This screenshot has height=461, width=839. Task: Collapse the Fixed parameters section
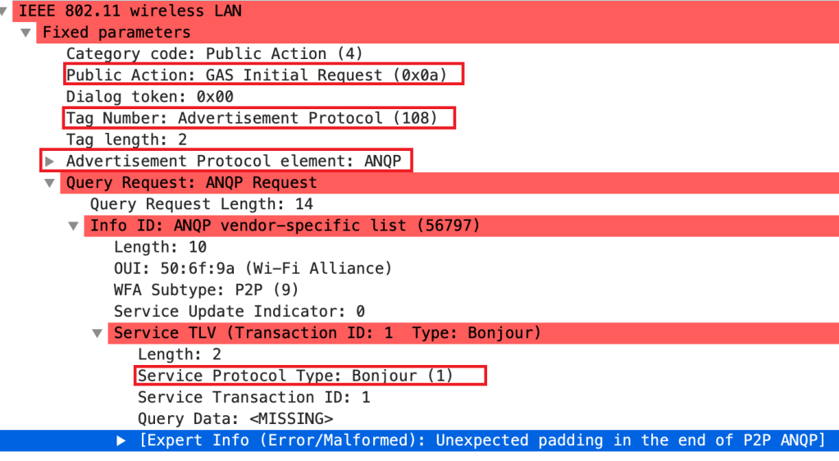pos(27,33)
